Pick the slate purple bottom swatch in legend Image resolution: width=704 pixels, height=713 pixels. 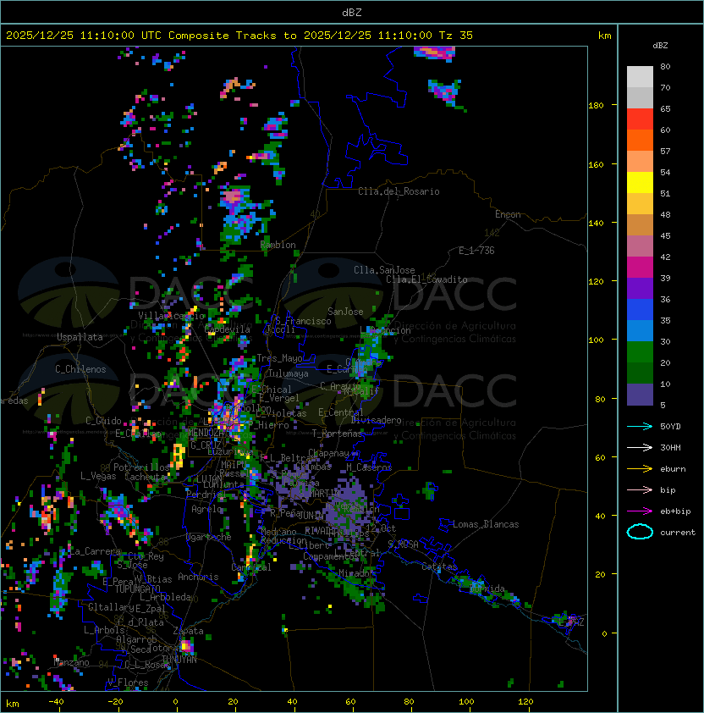640,395
